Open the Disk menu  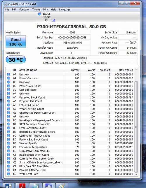coord(46,10)
